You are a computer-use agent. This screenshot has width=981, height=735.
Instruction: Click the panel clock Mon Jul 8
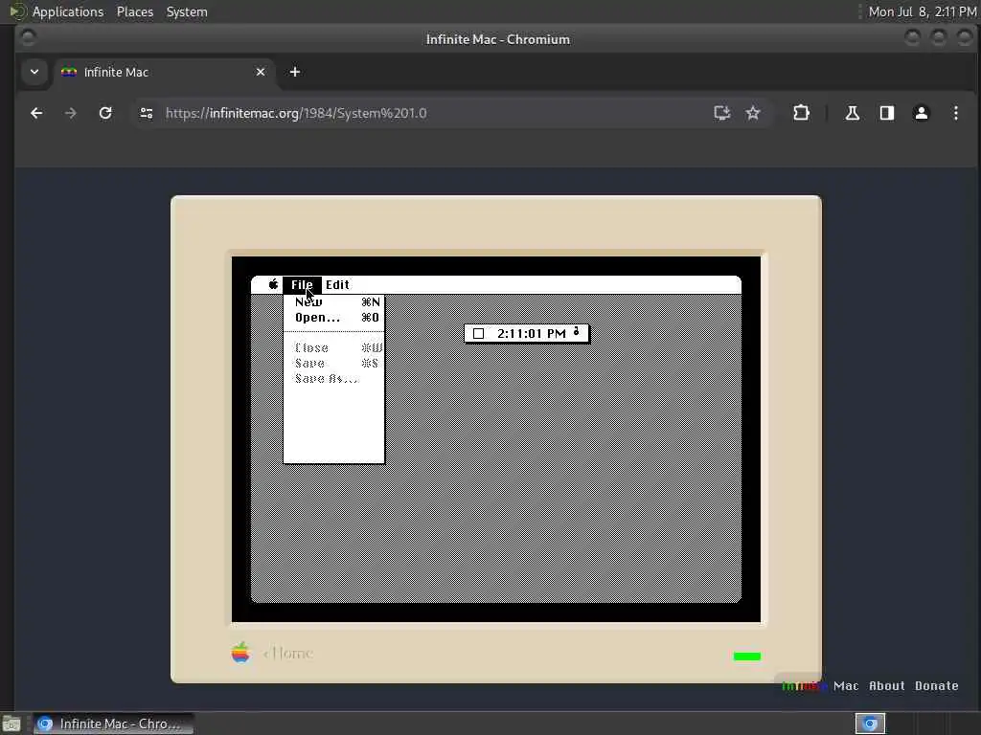(922, 11)
